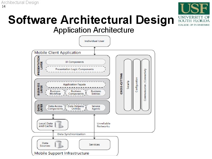This screenshot has height=159, width=212.
Task: Click the Communication / Connectivity column
Action: (145, 85)
